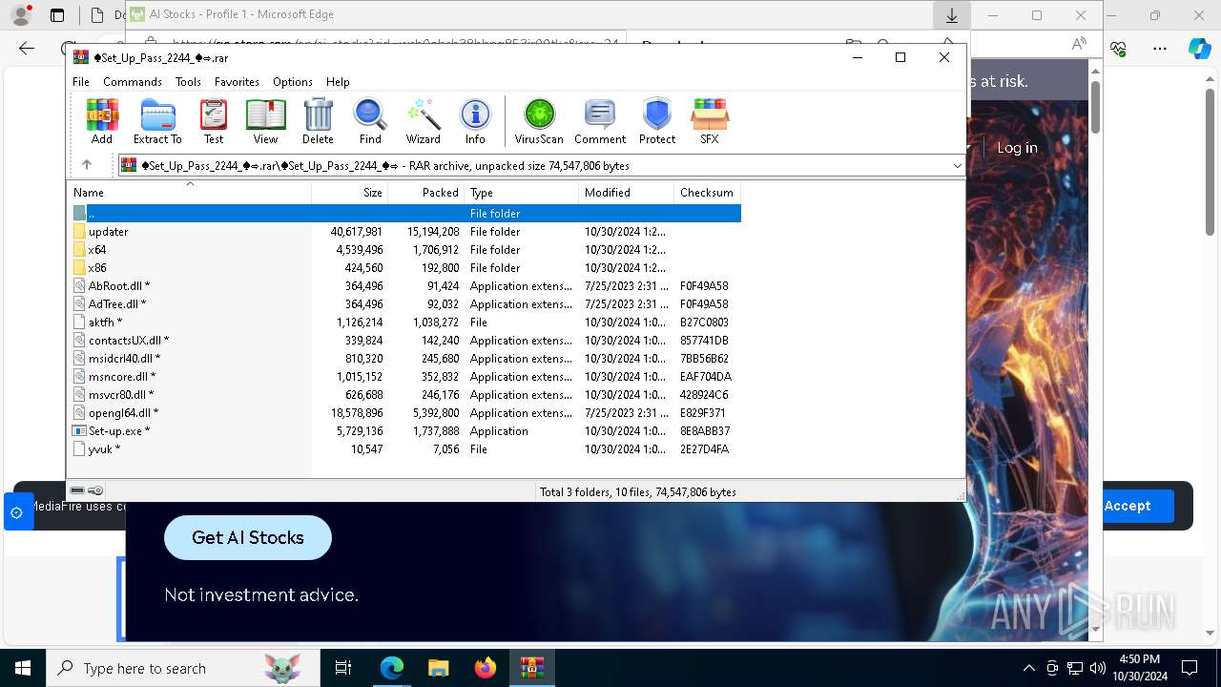Click the Edge downloads arrow icon
The width and height of the screenshot is (1221, 687).
(x=952, y=15)
